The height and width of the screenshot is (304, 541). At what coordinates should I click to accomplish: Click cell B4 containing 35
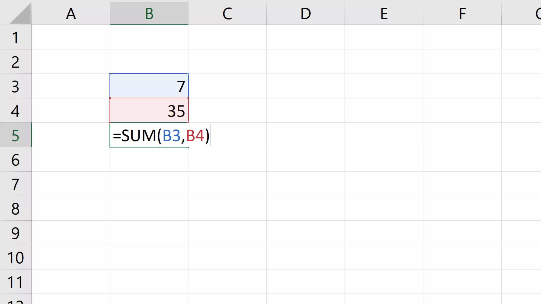[x=149, y=111]
